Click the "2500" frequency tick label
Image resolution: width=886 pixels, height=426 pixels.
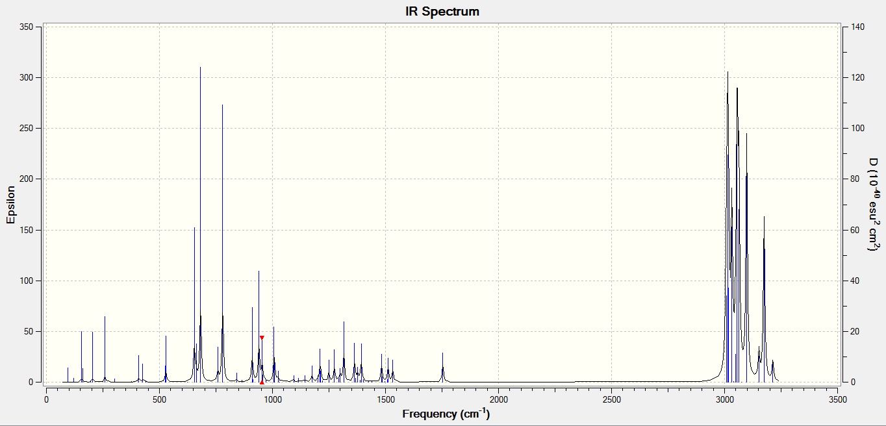tap(612, 398)
